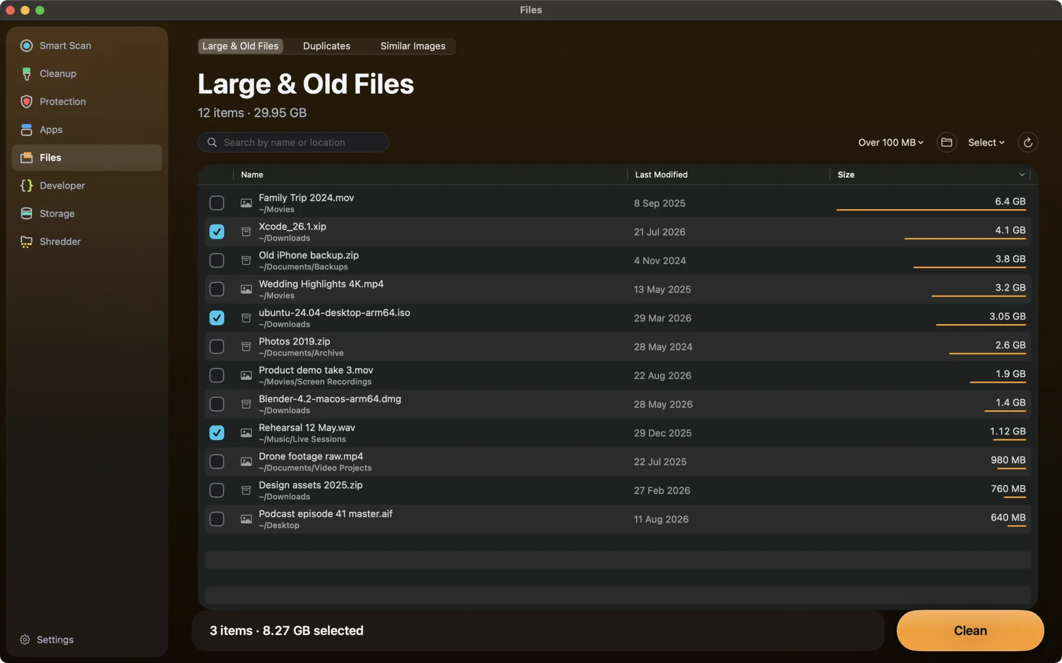Viewport: 1062px width, 663px height.
Task: Switch to the Large & Old Files tab
Action: tap(240, 46)
